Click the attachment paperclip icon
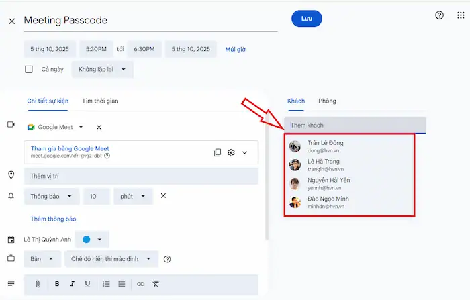Image resolution: width=470 pixels, height=300 pixels. (x=38, y=284)
